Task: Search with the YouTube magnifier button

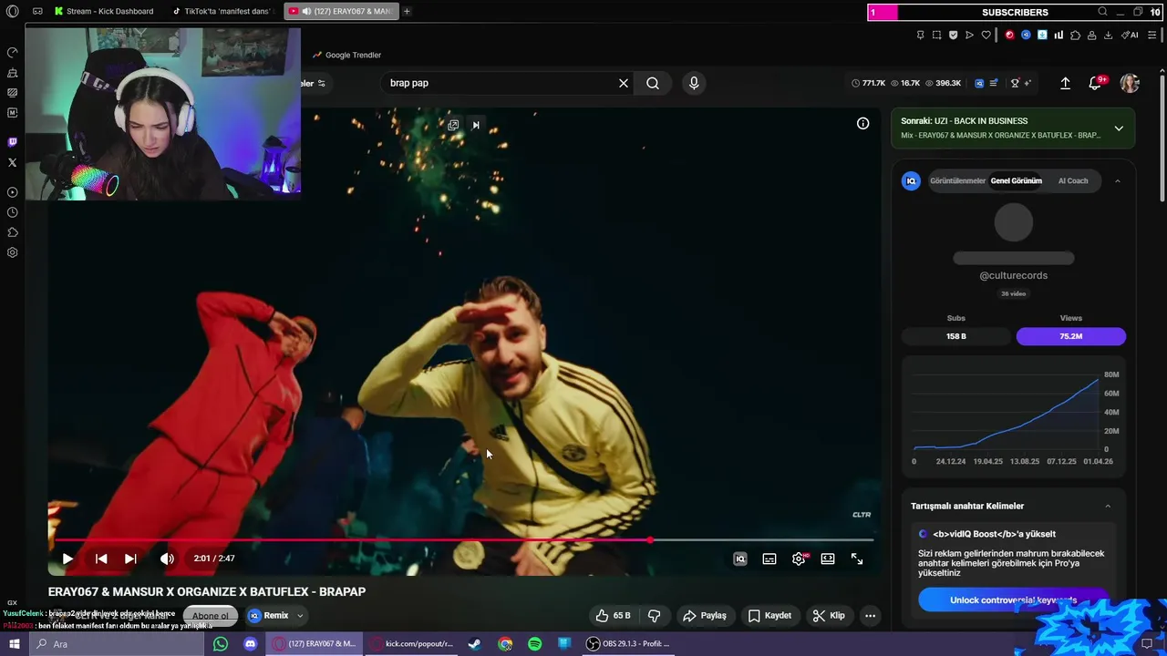Action: click(x=653, y=83)
